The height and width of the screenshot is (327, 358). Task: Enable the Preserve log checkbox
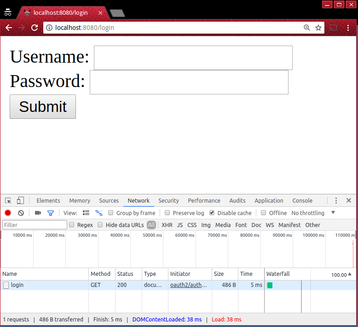(167, 213)
